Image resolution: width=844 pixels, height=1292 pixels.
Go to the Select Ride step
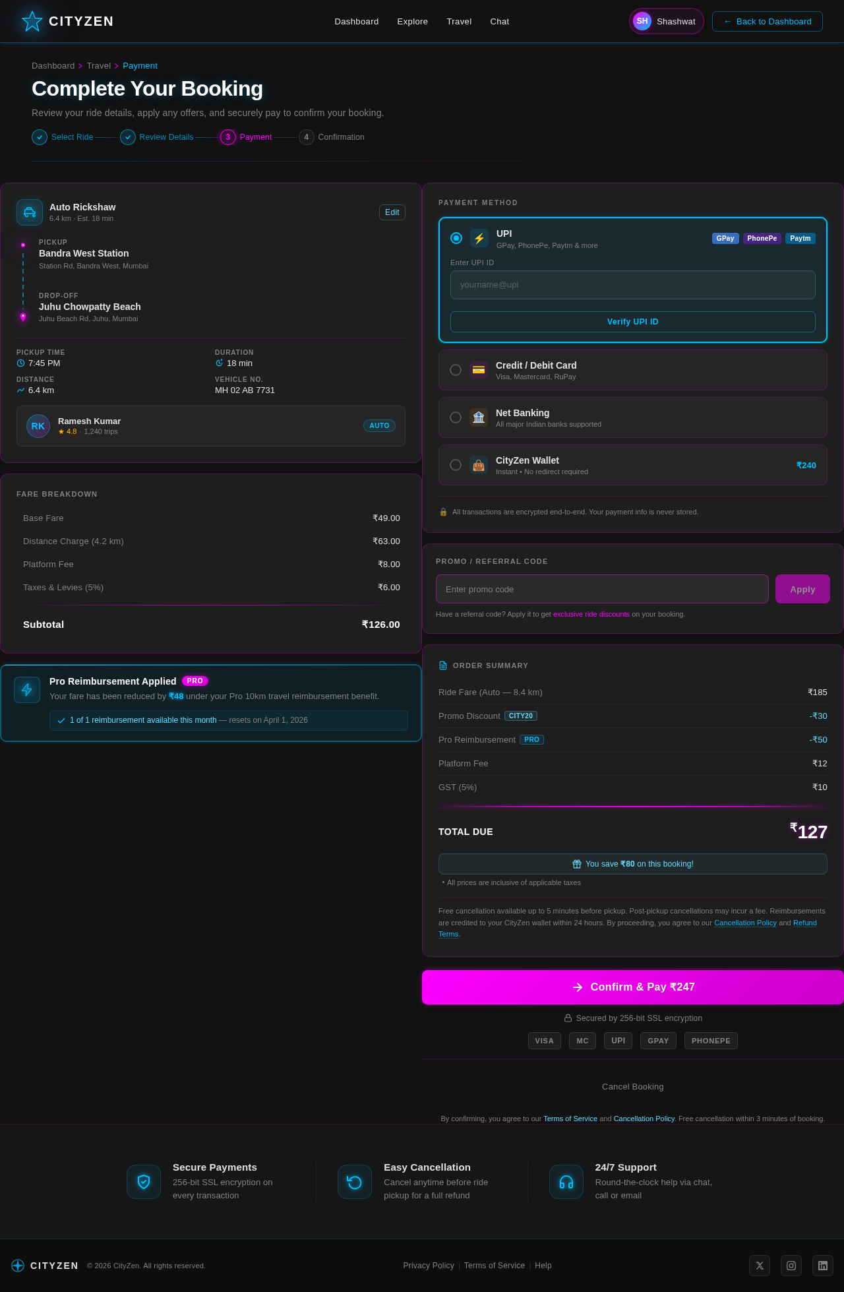pyautogui.click(x=63, y=137)
